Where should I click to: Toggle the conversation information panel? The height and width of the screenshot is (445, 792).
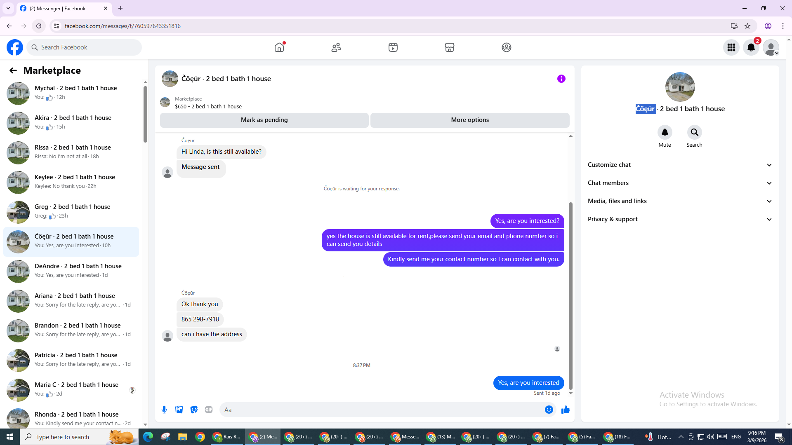point(561,79)
